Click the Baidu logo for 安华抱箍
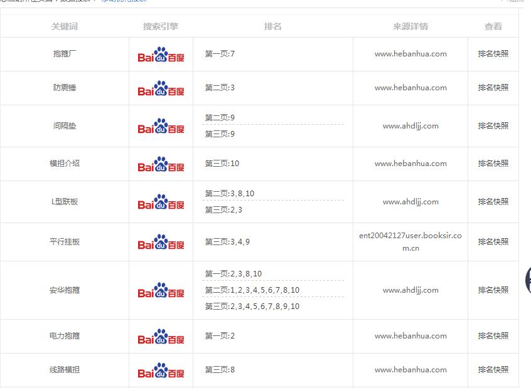Image resolution: width=531 pixels, height=388 pixels. (x=161, y=291)
